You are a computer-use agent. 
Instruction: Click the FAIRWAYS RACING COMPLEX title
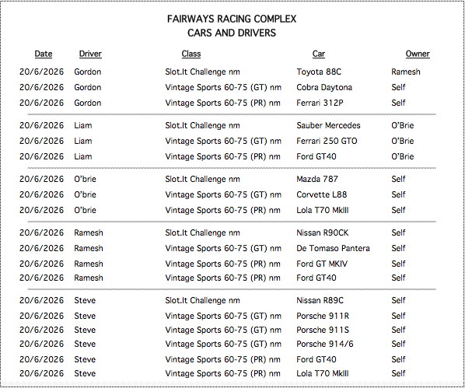232,19
